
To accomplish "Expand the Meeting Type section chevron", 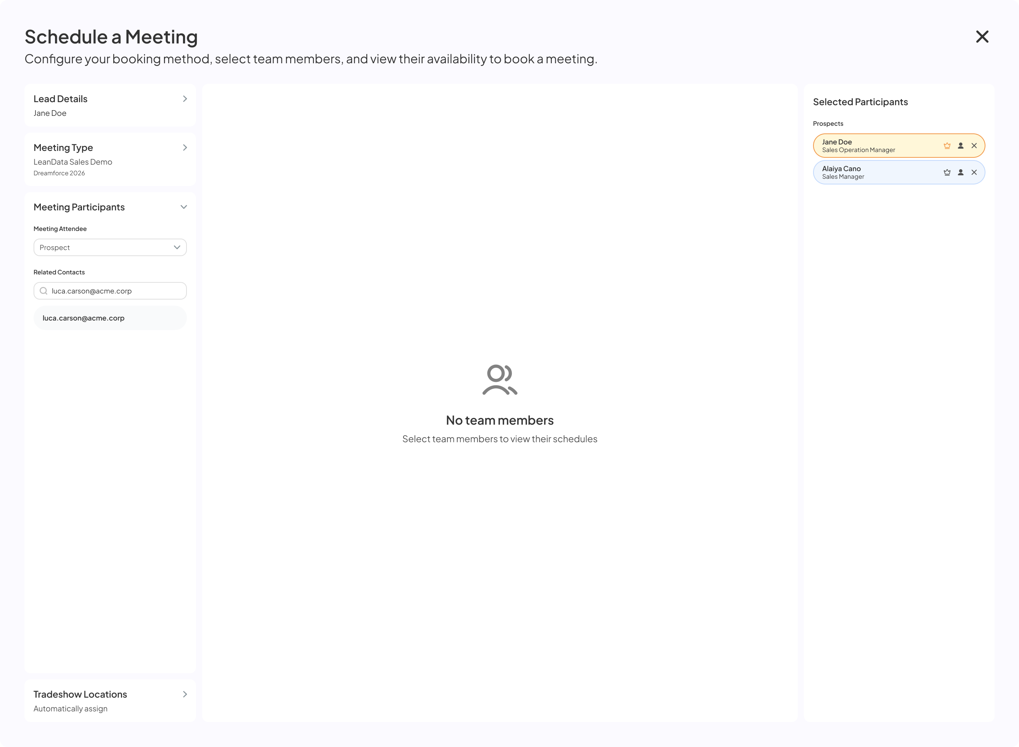I will point(185,147).
